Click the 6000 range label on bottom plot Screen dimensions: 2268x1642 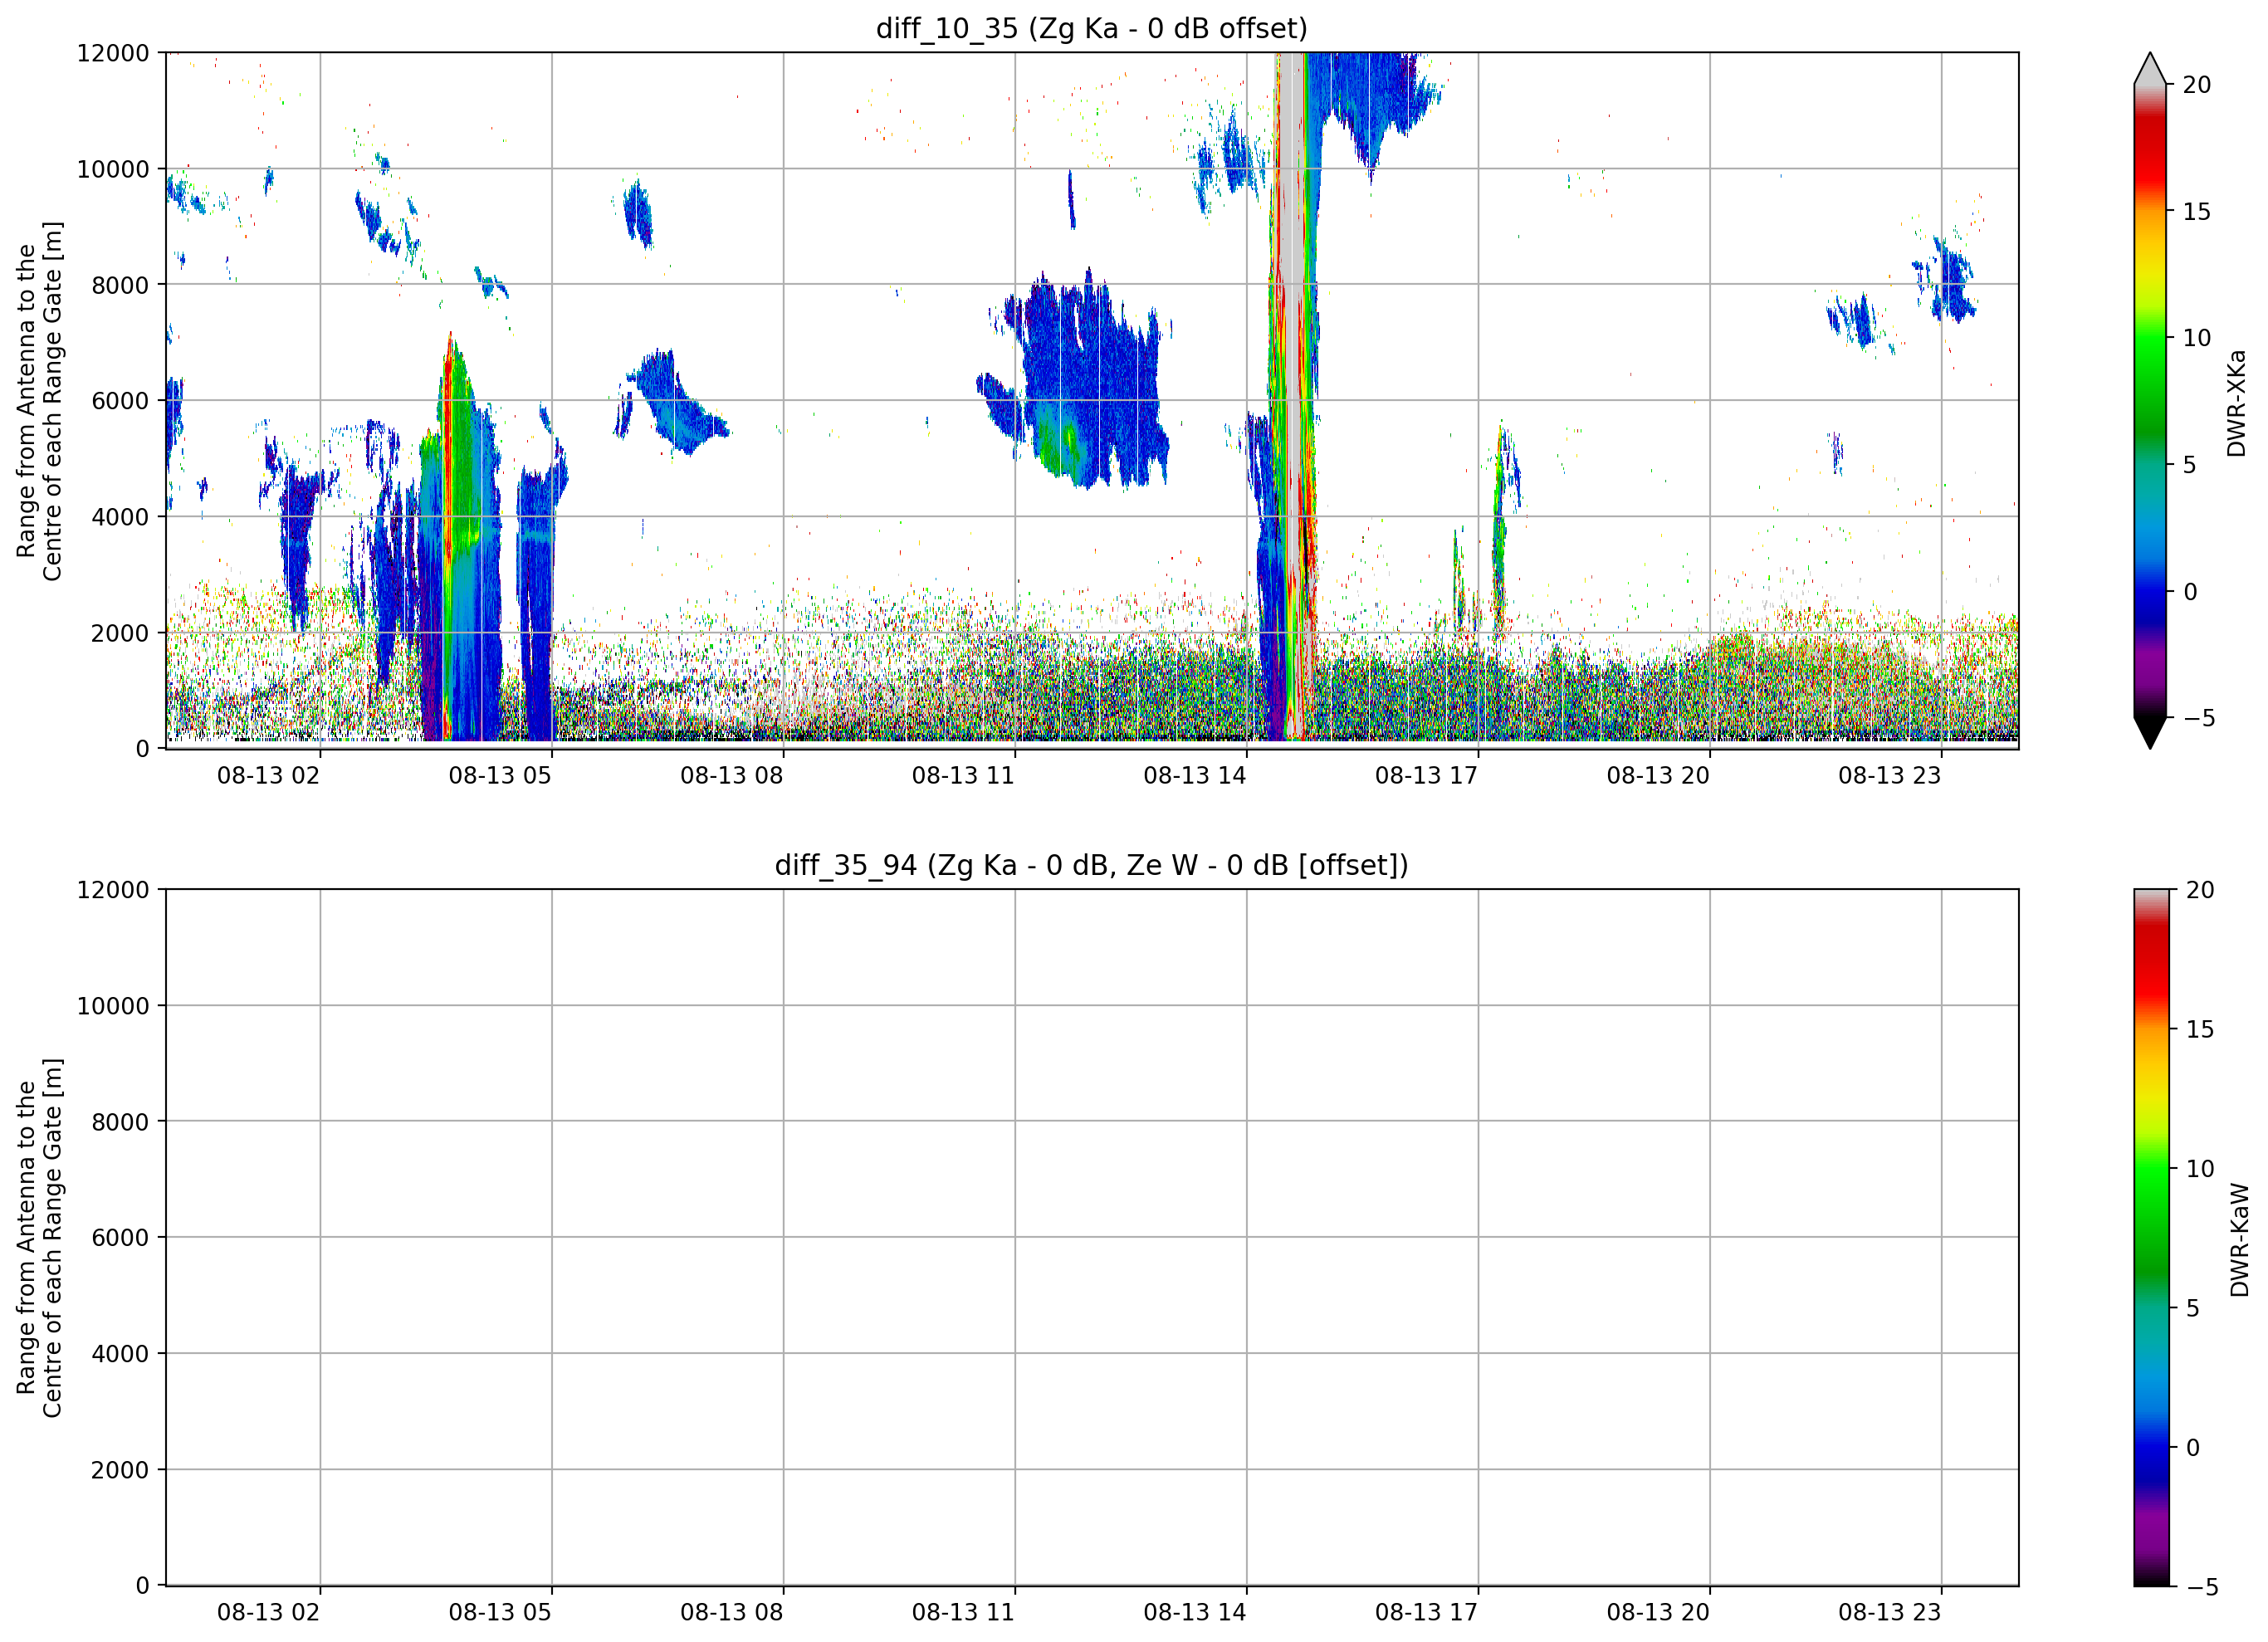click(120, 1238)
